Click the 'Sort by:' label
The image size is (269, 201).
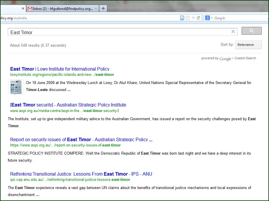point(227,45)
